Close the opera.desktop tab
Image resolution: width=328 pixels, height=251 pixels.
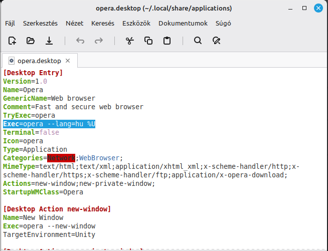pos(68,61)
